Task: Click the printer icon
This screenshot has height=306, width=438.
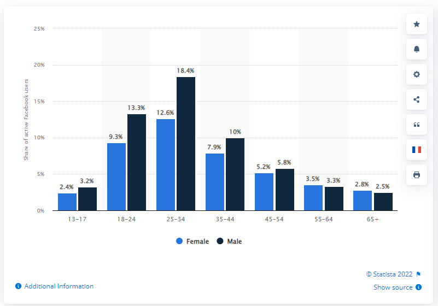Action: click(417, 175)
